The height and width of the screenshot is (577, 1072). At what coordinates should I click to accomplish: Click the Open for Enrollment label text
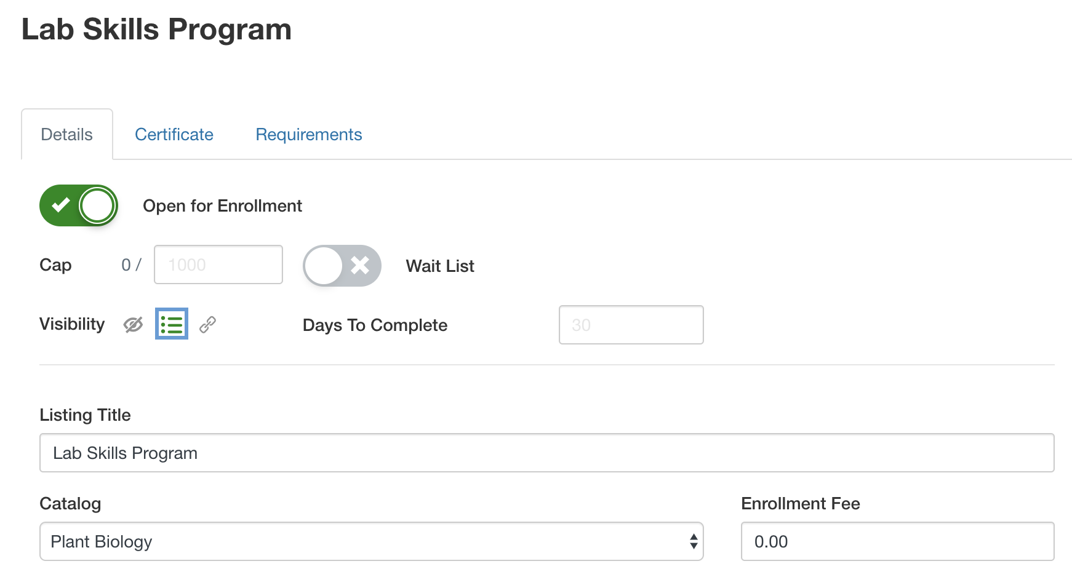coord(222,206)
